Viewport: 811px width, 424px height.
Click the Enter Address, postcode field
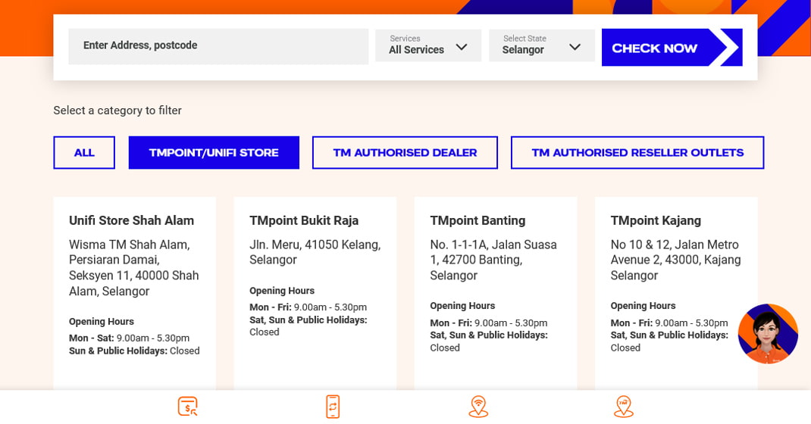[x=218, y=46]
